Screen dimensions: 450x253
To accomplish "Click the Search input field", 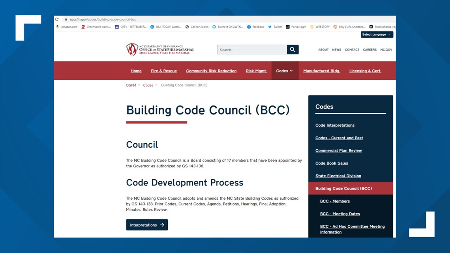I will (x=252, y=50).
